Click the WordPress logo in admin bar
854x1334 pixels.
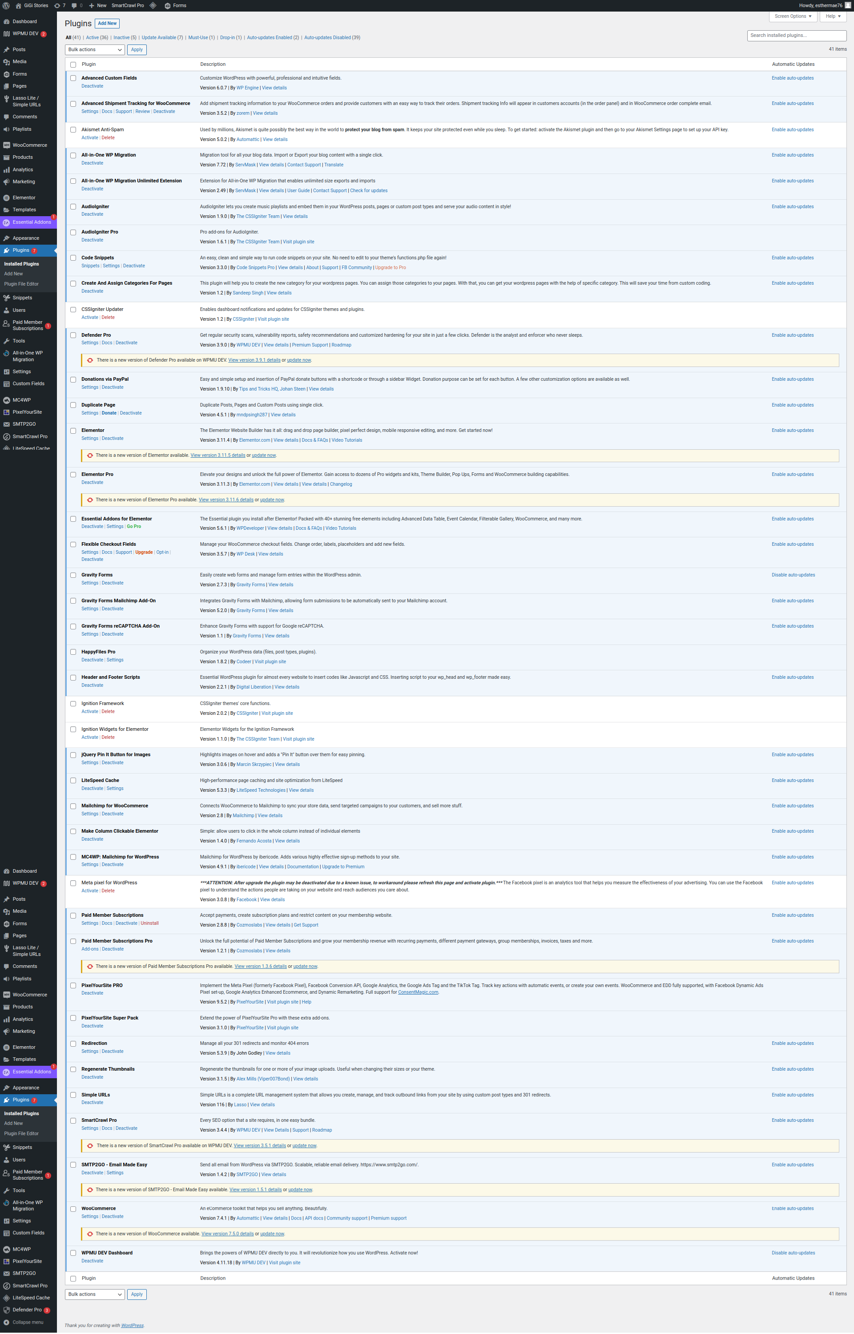click(x=6, y=5)
